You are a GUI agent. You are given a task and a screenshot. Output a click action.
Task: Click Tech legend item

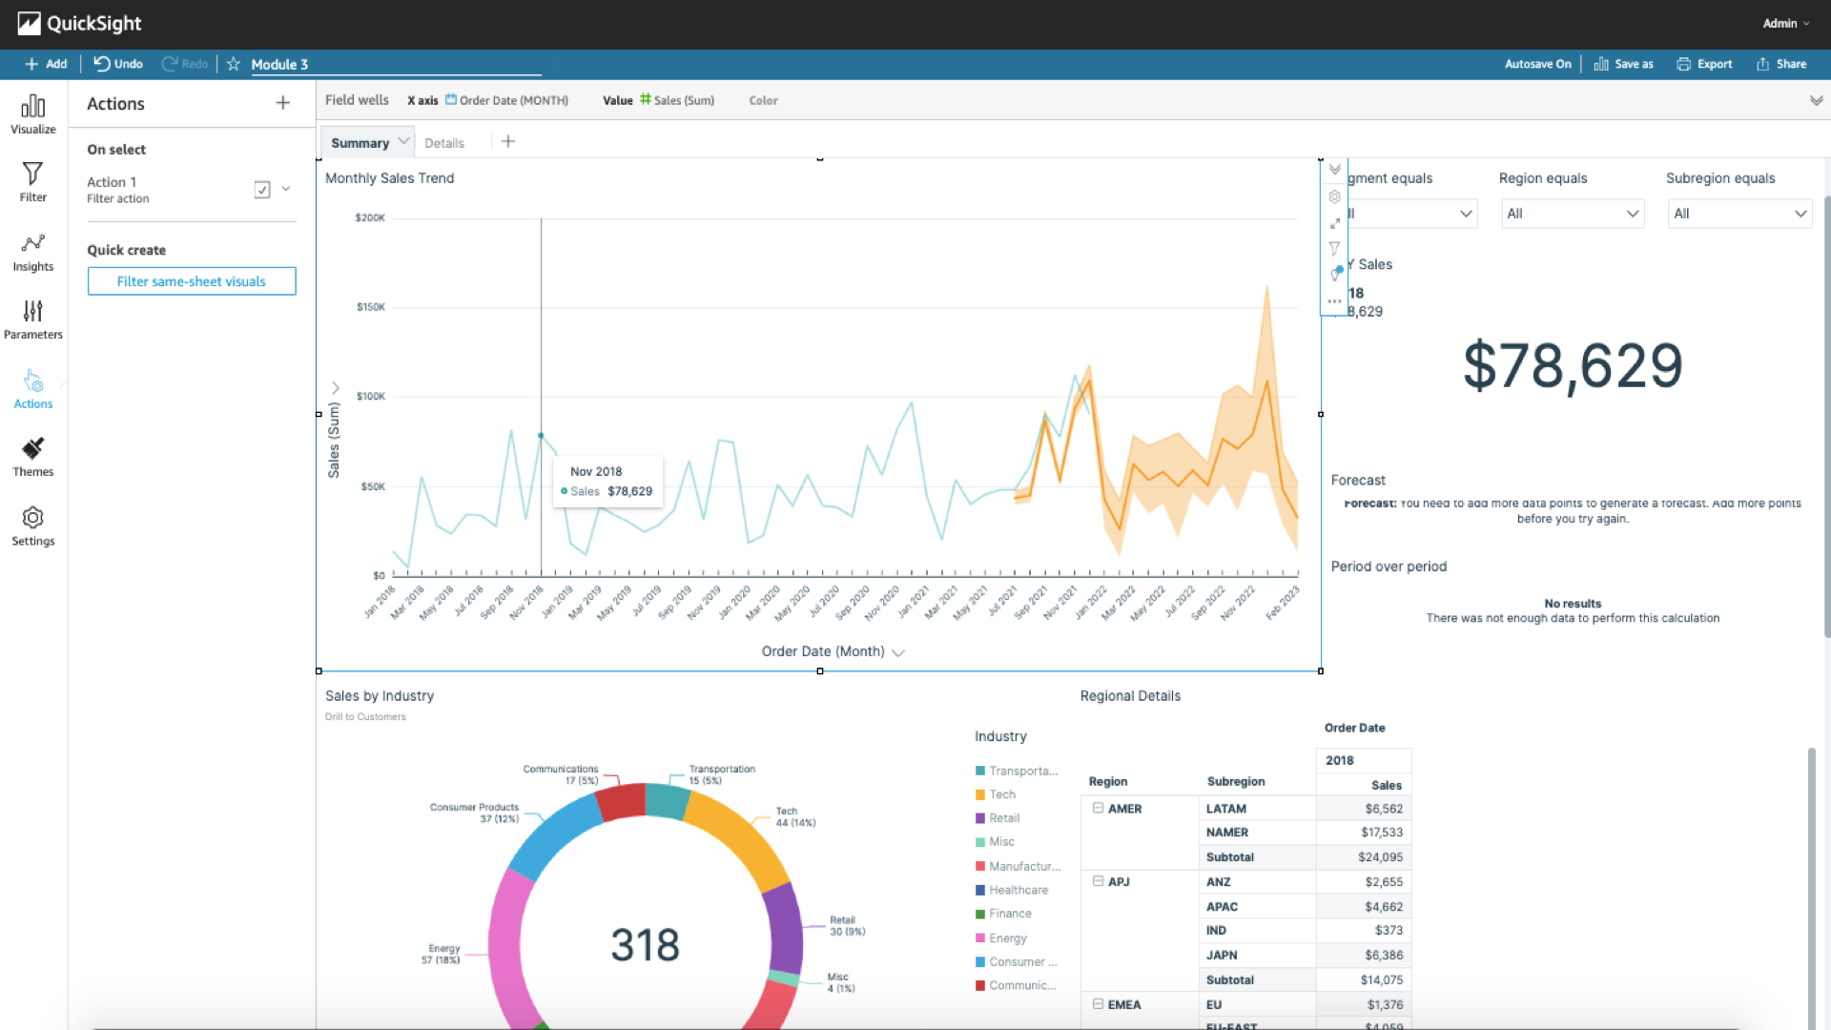coord(996,794)
